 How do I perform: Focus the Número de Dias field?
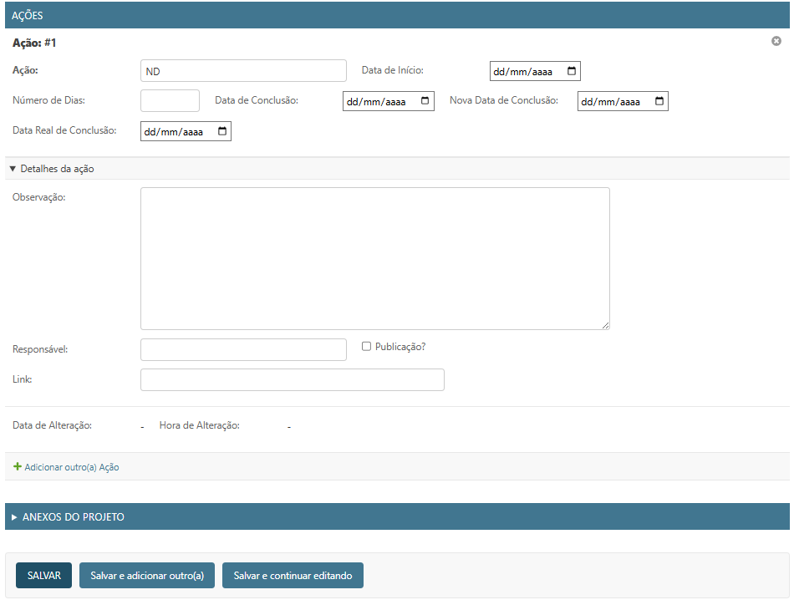click(x=171, y=101)
